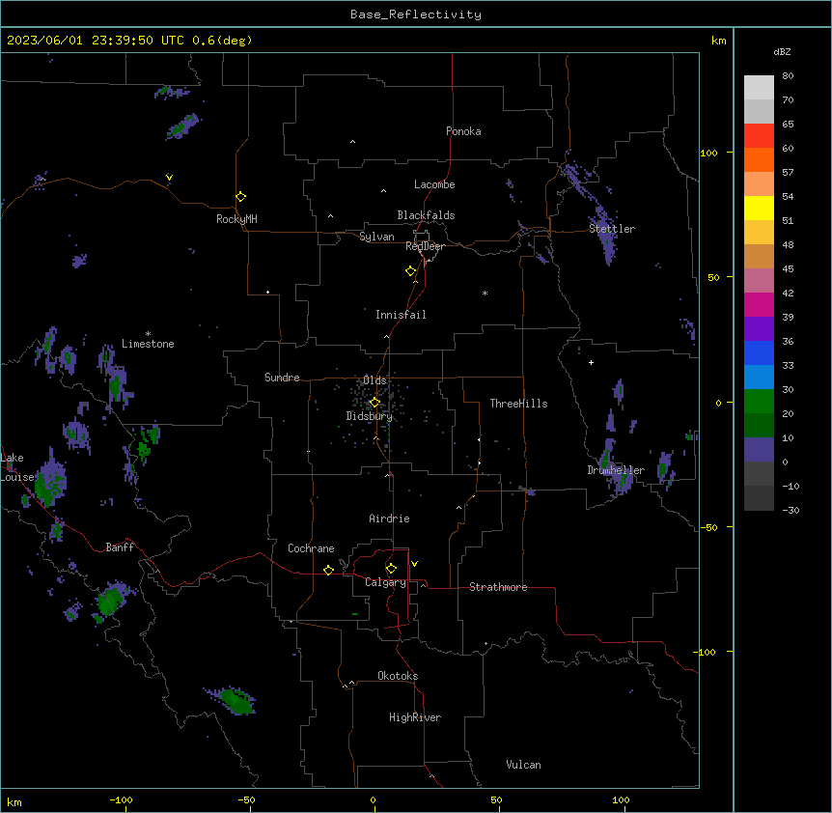Click the asterisk marker above Limestone
The image size is (832, 813).
tap(148, 334)
